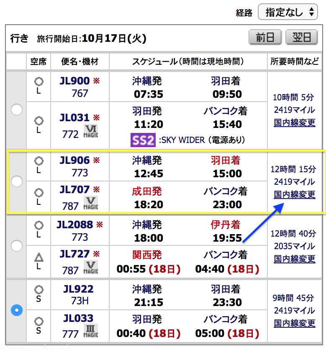
Task: Open the 経路 route dropdown
Action: pos(288,12)
